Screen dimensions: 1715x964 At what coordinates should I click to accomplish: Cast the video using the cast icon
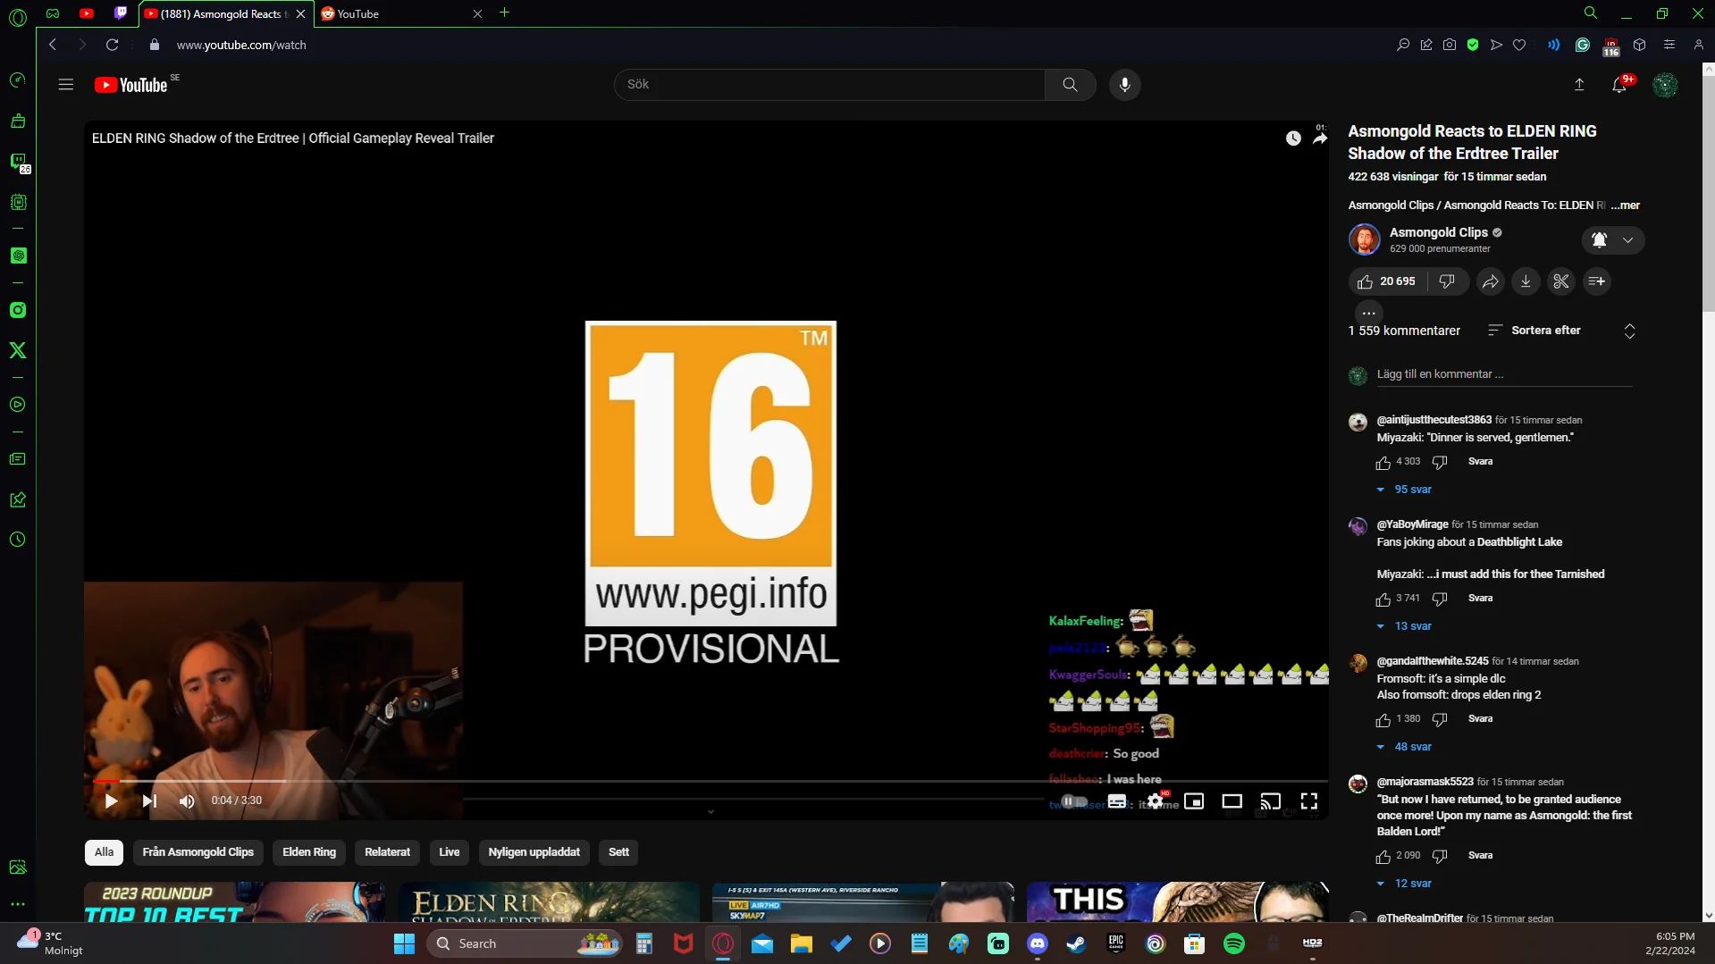(1270, 801)
